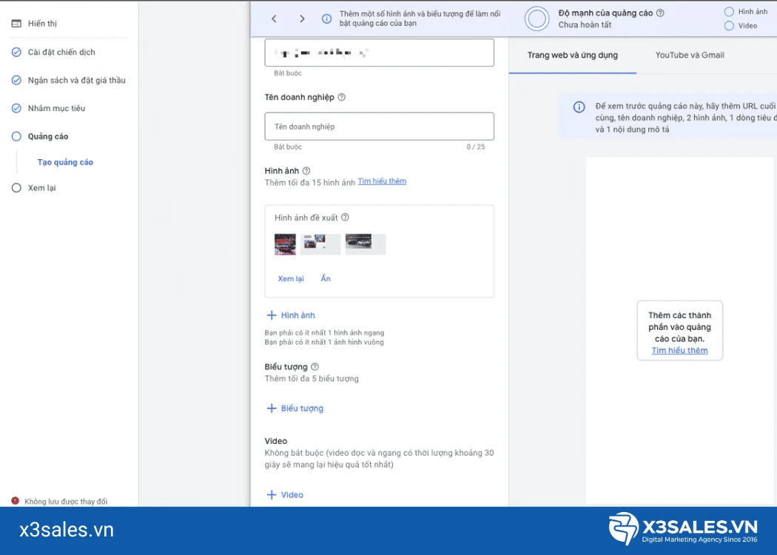Click Bạn phải có ít nhất 1 hình ảnh ngang
Viewport: 777px width, 555px height.
click(324, 332)
